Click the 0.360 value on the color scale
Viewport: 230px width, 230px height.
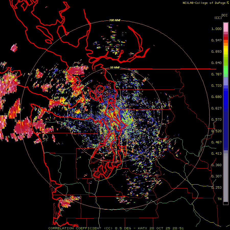click(216, 165)
